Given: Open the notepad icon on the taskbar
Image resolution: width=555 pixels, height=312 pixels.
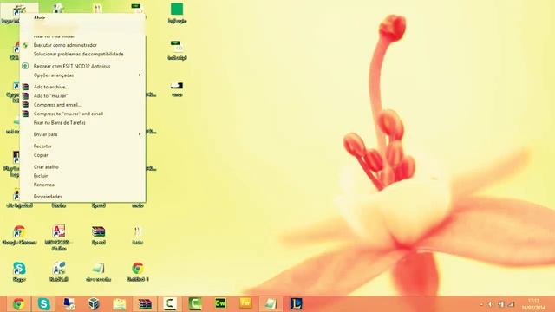Looking at the screenshot, I should [x=271, y=304].
